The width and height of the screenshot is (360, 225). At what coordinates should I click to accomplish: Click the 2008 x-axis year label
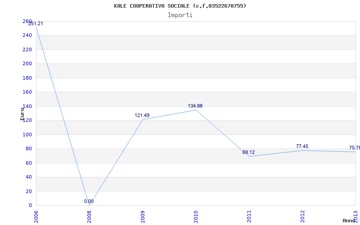(89, 216)
